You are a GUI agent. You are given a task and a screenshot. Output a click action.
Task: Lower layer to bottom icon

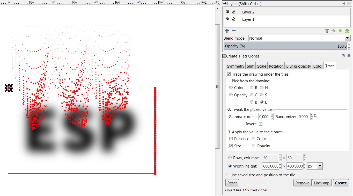click(x=347, y=31)
